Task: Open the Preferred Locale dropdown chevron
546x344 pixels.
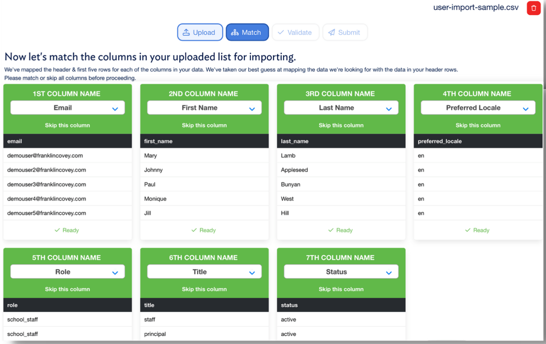Action: [526, 108]
